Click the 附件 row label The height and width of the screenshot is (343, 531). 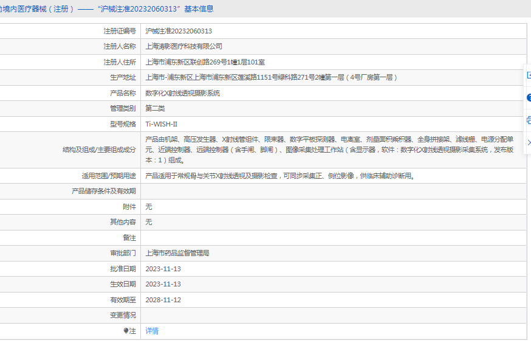tap(129, 207)
